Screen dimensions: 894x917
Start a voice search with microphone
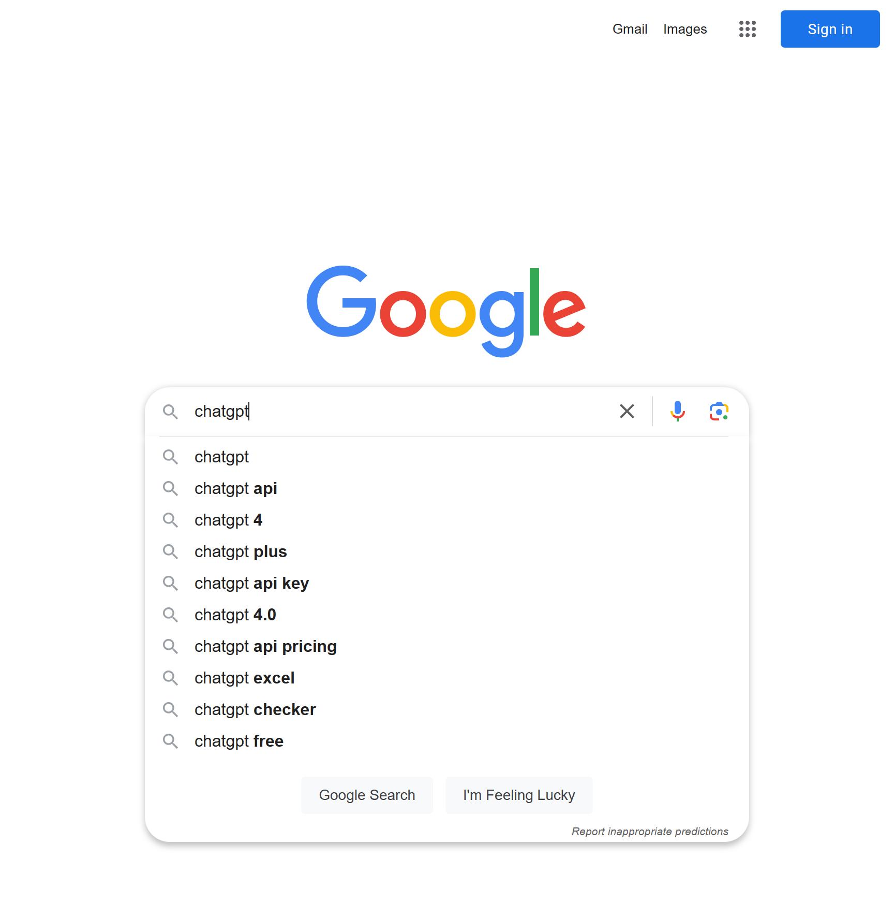click(x=677, y=412)
